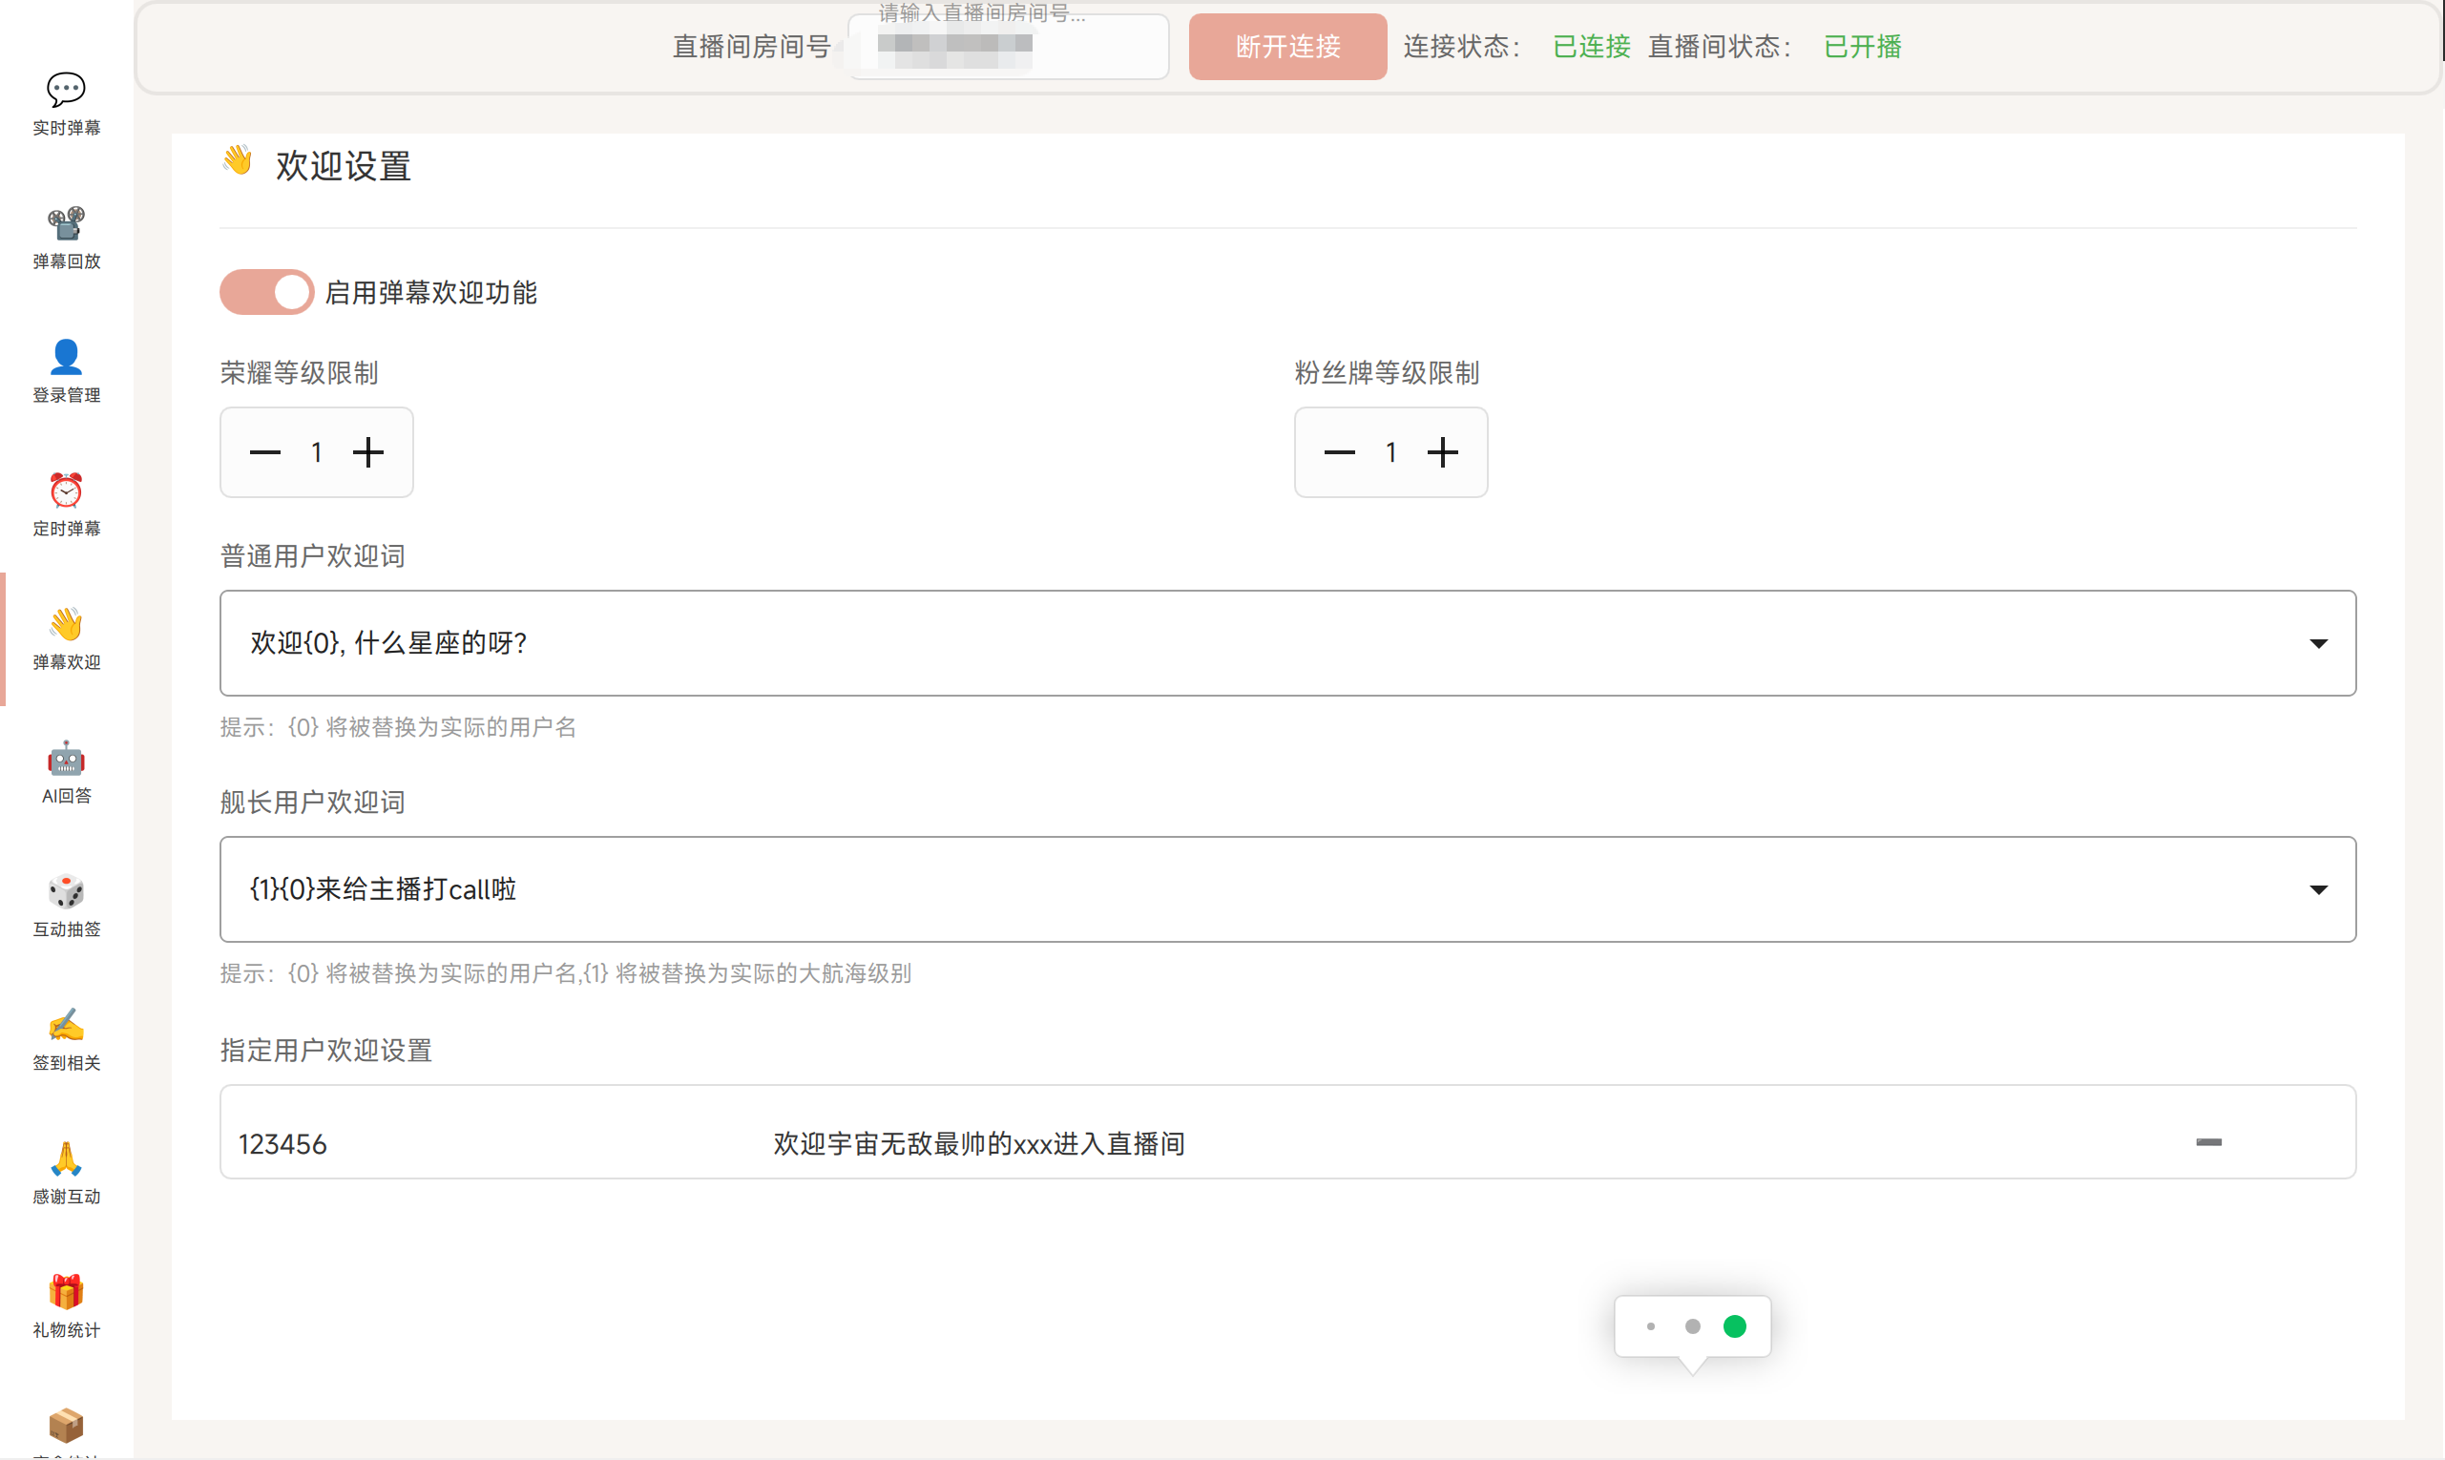Click the green dot in the tooltip bubble
The image size is (2445, 1460).
tap(1735, 1326)
